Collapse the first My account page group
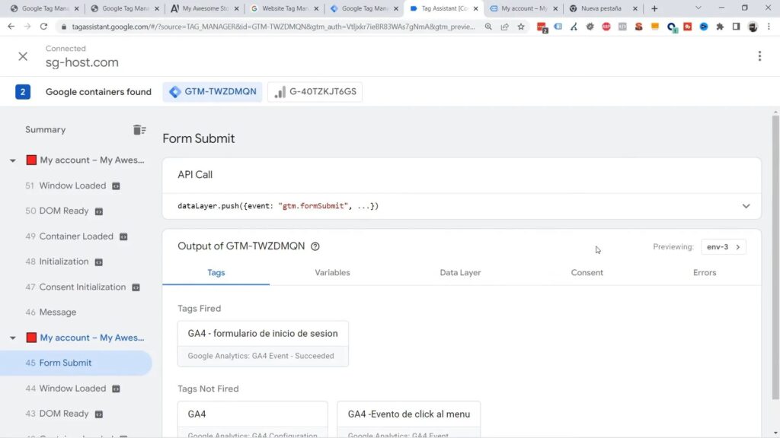 (12, 160)
